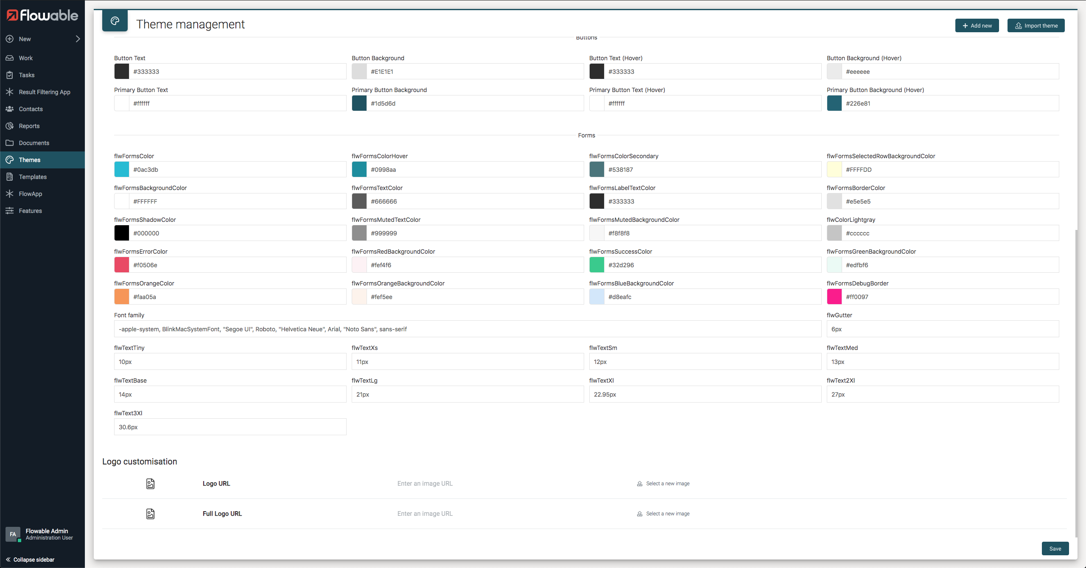Open the FlowApp sidebar item
Image resolution: width=1086 pixels, height=568 pixels.
(x=30, y=194)
